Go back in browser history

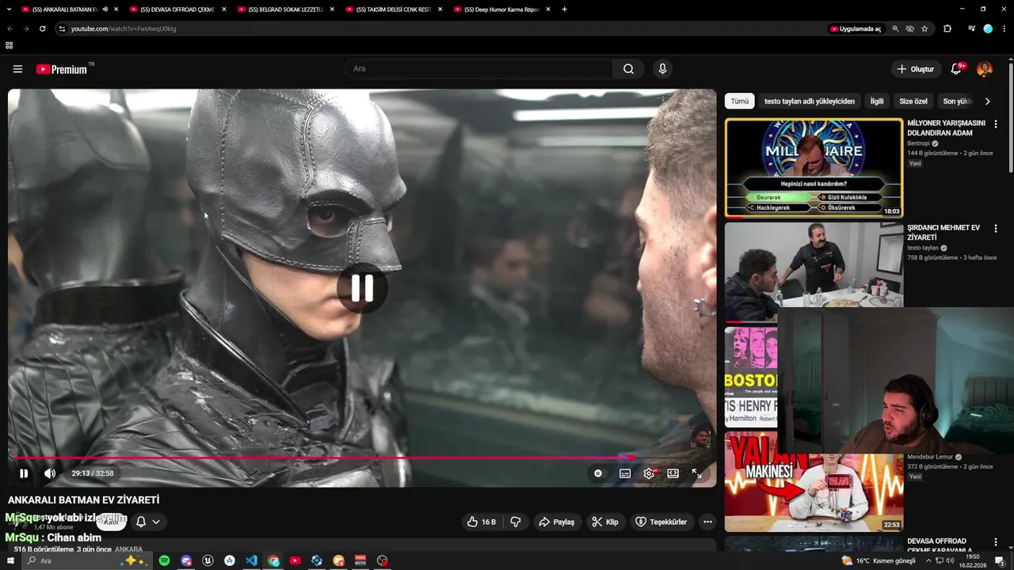(x=10, y=28)
